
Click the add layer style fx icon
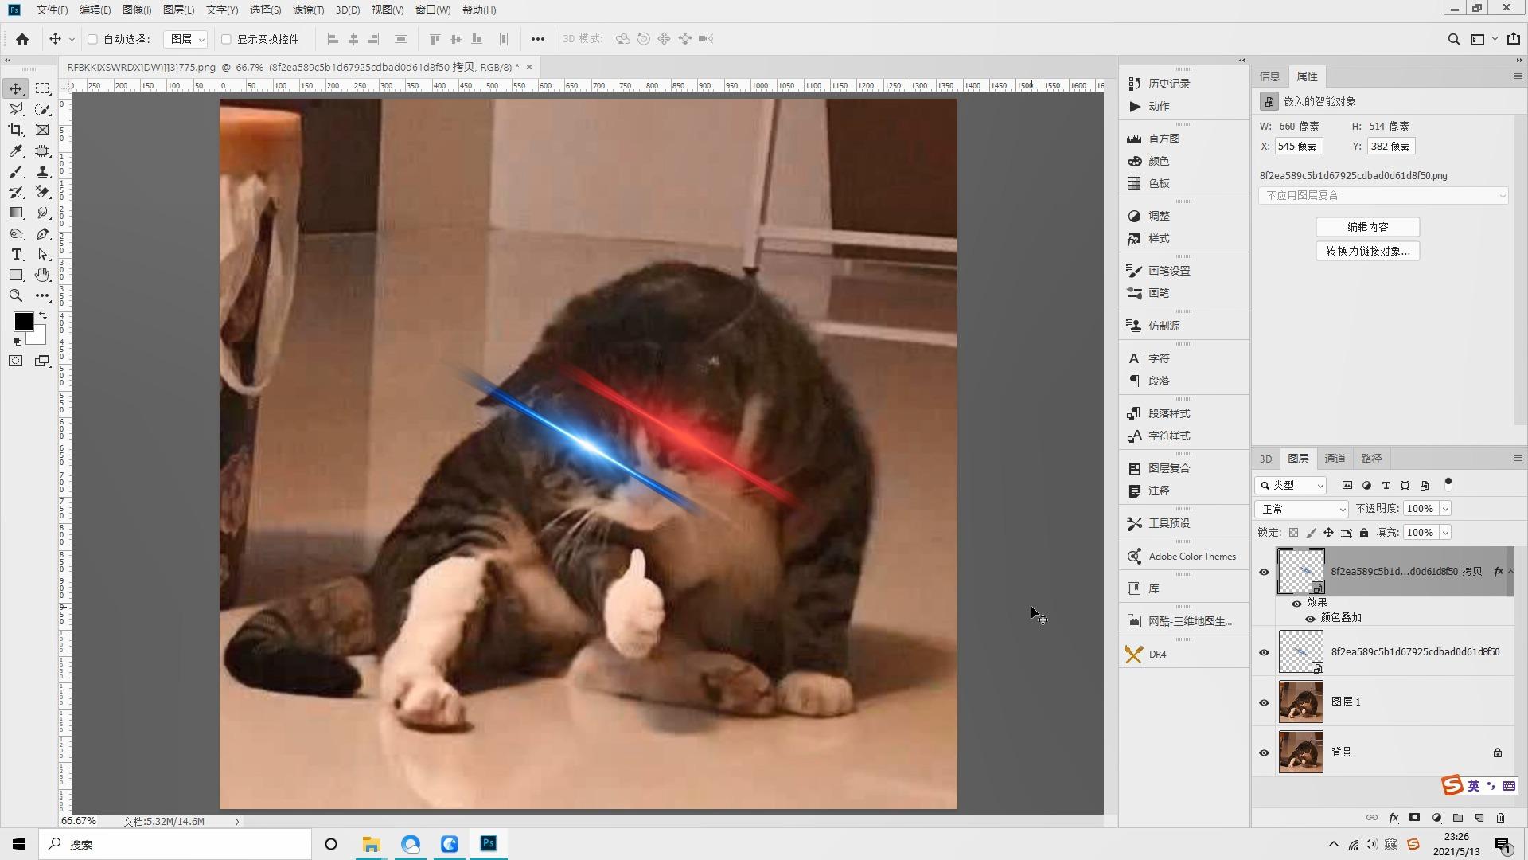click(x=1394, y=818)
